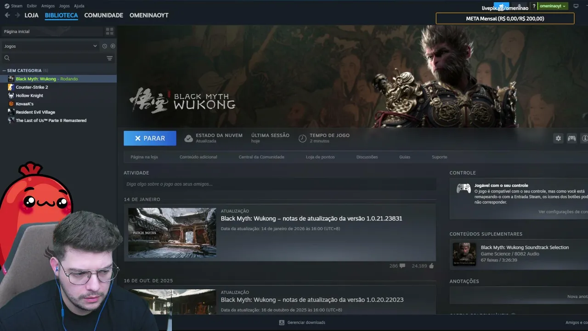Open the Steam menu
Screen dimensions: 588x331
coord(17,6)
